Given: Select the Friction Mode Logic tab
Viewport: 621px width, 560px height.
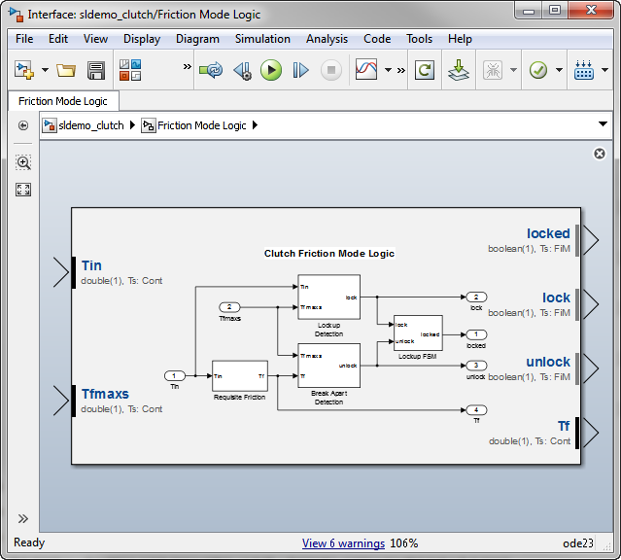Looking at the screenshot, I should pyautogui.click(x=64, y=100).
